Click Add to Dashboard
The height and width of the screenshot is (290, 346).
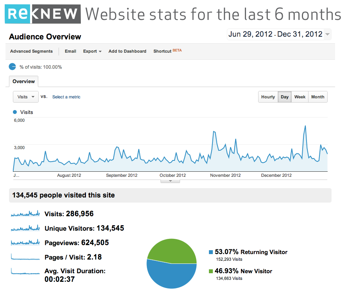click(x=127, y=51)
